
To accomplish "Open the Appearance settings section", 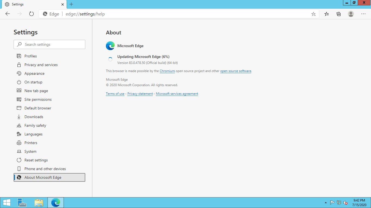I will pyautogui.click(x=49, y=73).
